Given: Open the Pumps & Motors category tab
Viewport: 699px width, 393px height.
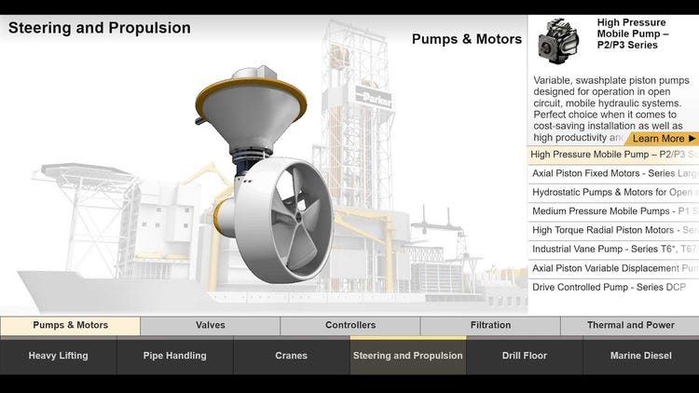Looking at the screenshot, I should click(x=71, y=326).
